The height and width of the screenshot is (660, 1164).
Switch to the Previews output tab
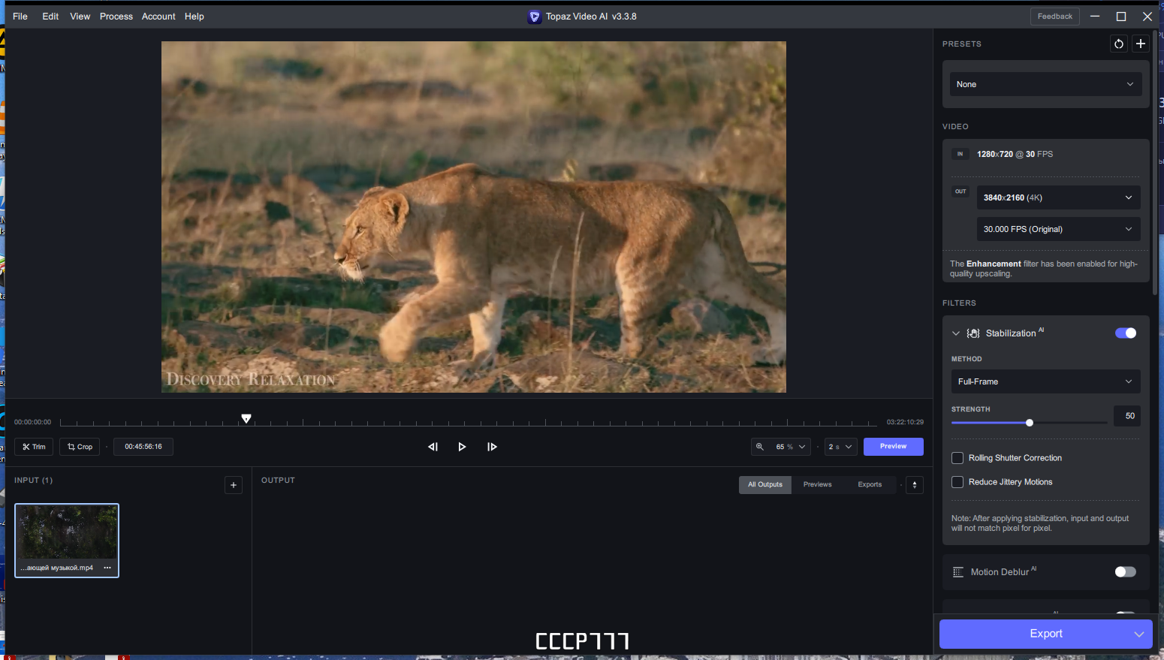pyautogui.click(x=817, y=485)
